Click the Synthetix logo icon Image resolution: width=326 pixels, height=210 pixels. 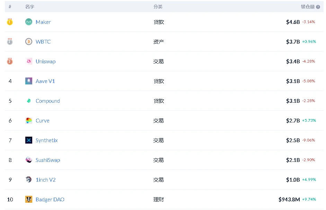pyautogui.click(x=29, y=140)
